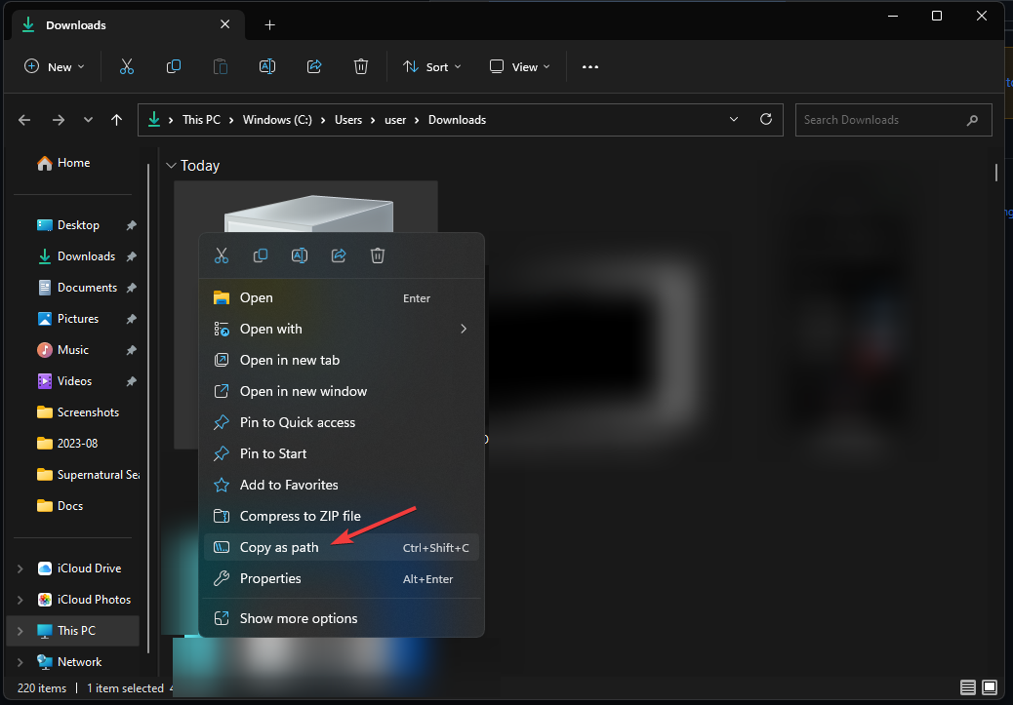The image size is (1013, 705).
Task: Choose Properties from the context menu
Action: coord(270,578)
